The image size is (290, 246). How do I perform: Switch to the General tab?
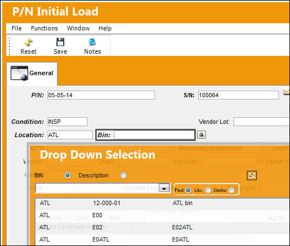pos(32,74)
